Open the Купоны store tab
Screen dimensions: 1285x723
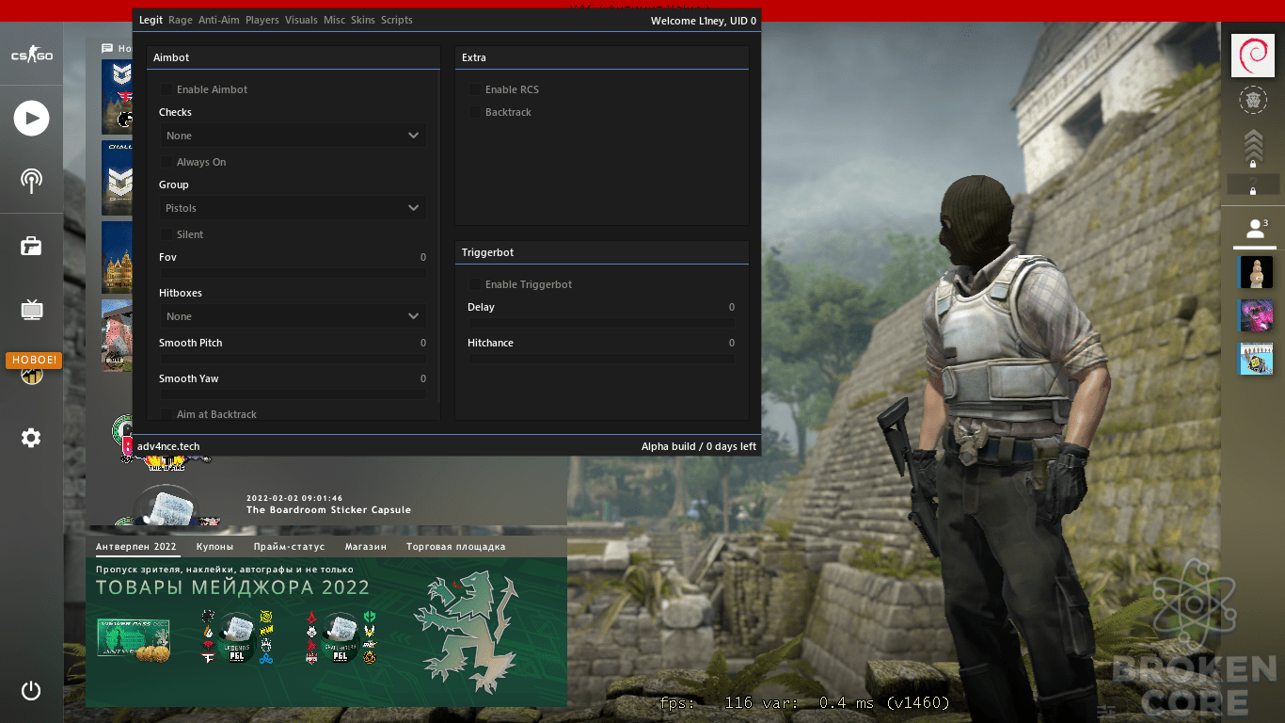[214, 546]
